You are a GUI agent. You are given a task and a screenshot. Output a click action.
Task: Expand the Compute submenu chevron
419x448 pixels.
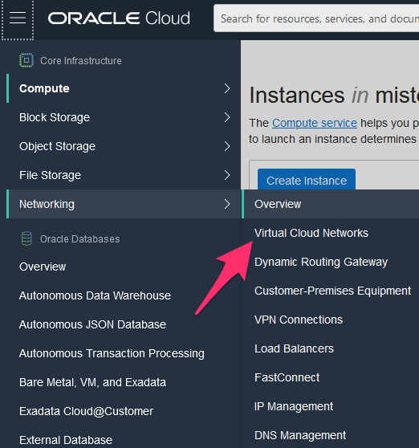click(227, 88)
